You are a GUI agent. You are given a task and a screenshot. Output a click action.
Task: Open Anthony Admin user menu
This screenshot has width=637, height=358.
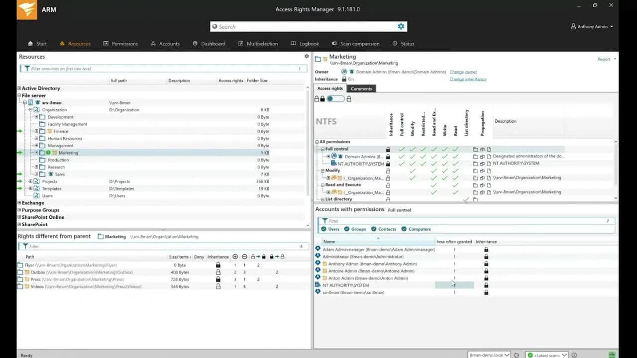[x=592, y=27]
